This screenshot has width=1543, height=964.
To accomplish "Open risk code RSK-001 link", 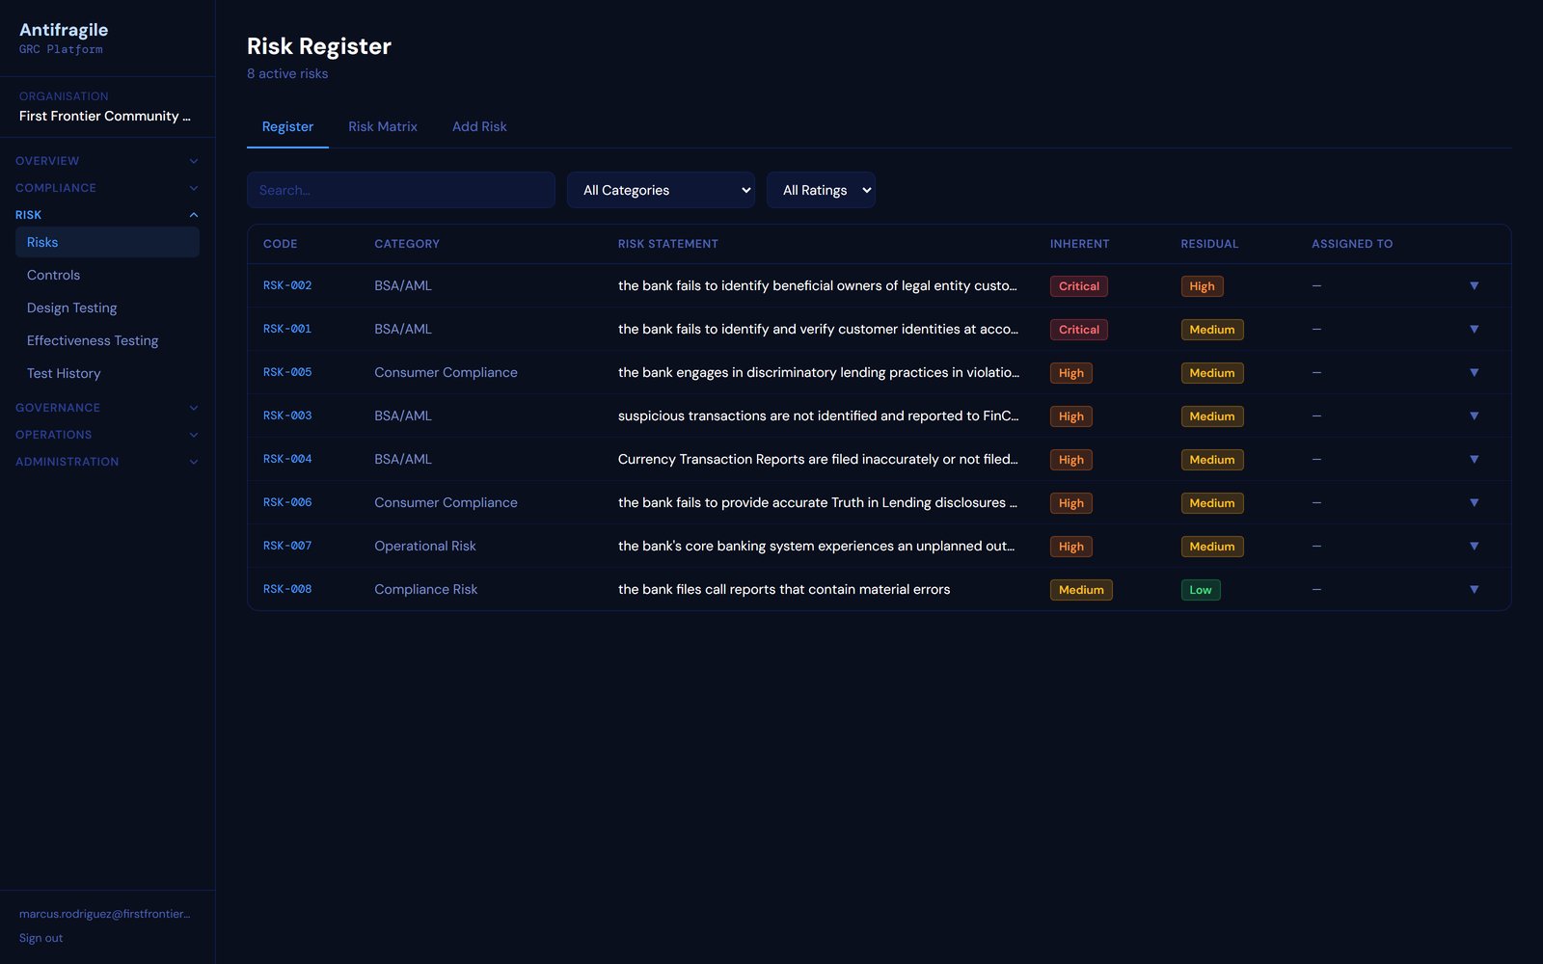I will 287,329.
